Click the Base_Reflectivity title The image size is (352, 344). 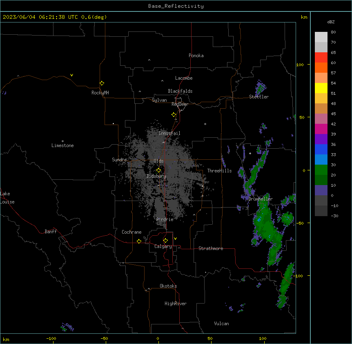tap(176, 6)
